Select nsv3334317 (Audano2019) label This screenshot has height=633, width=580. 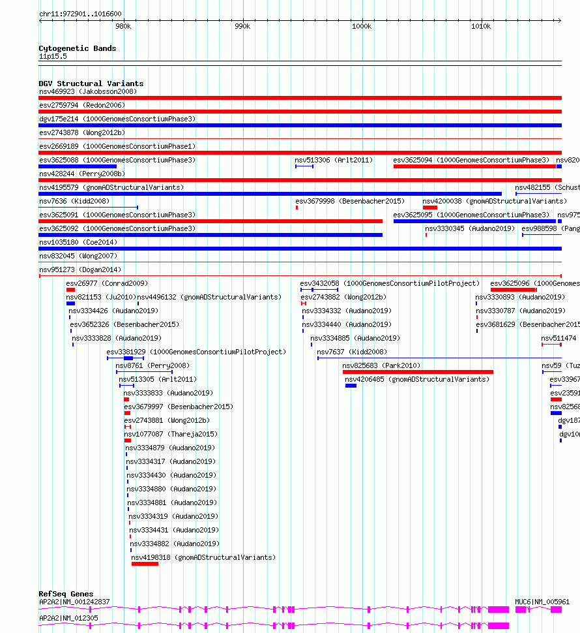click(171, 462)
